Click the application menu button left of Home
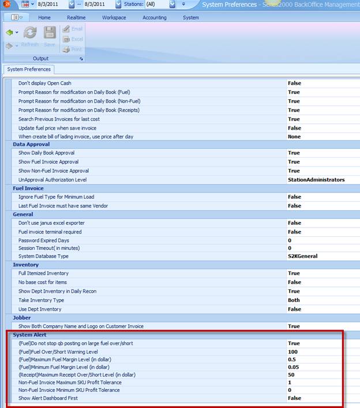This screenshot has width=360, height=408. (x=16, y=17)
